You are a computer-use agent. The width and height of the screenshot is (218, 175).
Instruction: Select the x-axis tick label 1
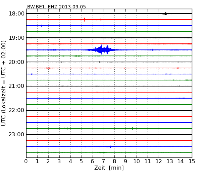(x=37, y=161)
